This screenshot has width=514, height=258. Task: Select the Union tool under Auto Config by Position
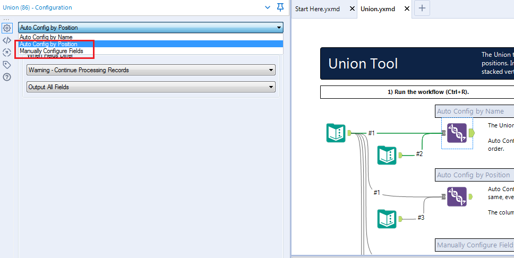pos(457,197)
